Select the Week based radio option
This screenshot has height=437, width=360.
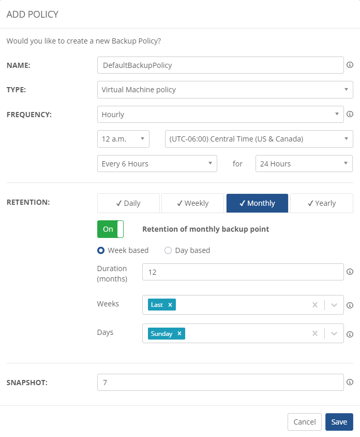click(101, 250)
